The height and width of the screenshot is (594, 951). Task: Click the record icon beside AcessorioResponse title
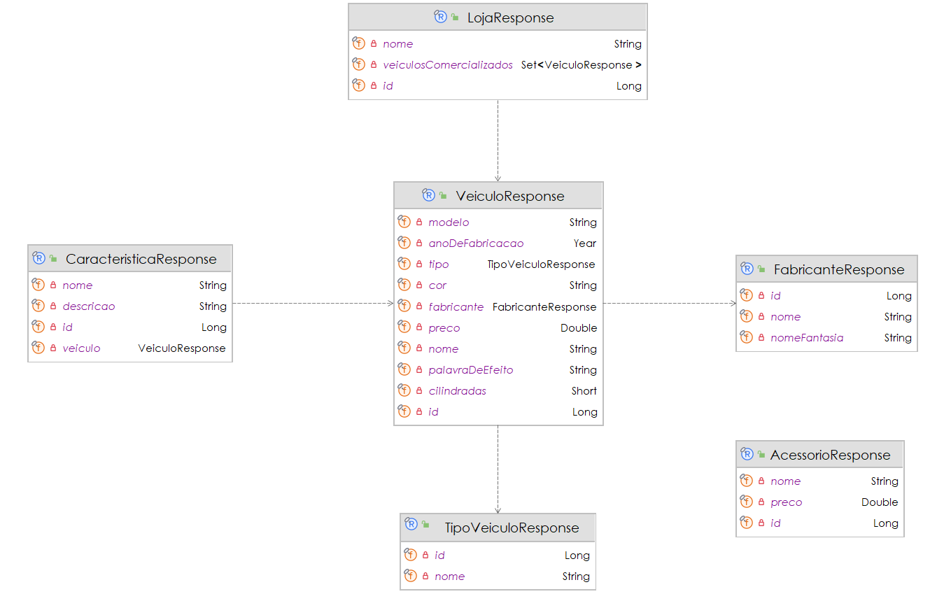pos(747,454)
